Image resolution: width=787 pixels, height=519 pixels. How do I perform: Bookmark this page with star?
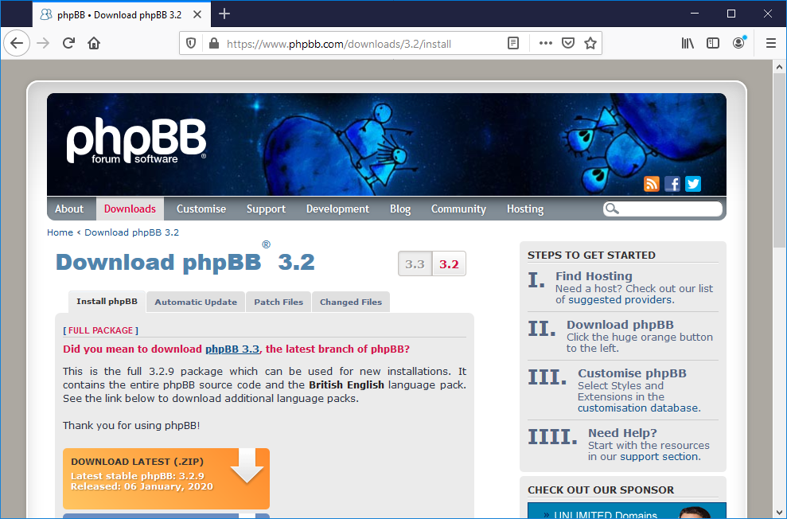point(590,44)
